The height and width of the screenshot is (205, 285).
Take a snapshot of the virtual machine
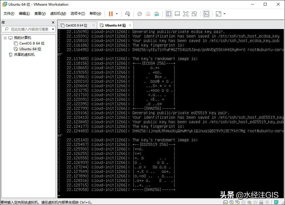click(x=139, y=14)
